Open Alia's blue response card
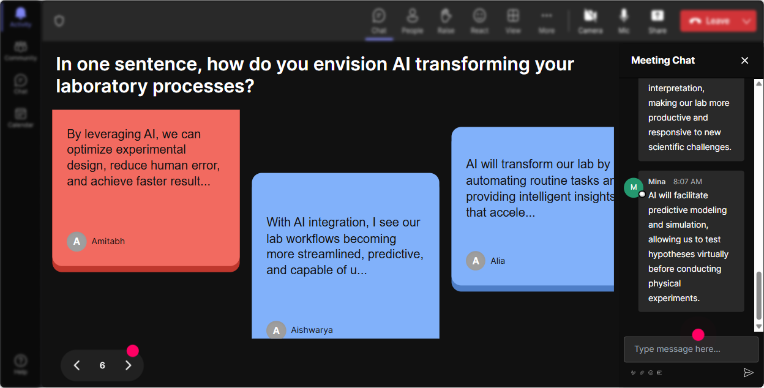Image resolution: width=764 pixels, height=388 pixels. (x=533, y=209)
